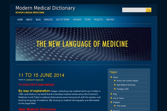Click the New Language of Medicine banner
Screen dimensions: 167x111
83,44
